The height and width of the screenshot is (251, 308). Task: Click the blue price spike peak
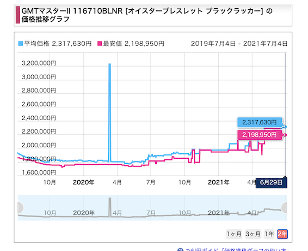109,64
